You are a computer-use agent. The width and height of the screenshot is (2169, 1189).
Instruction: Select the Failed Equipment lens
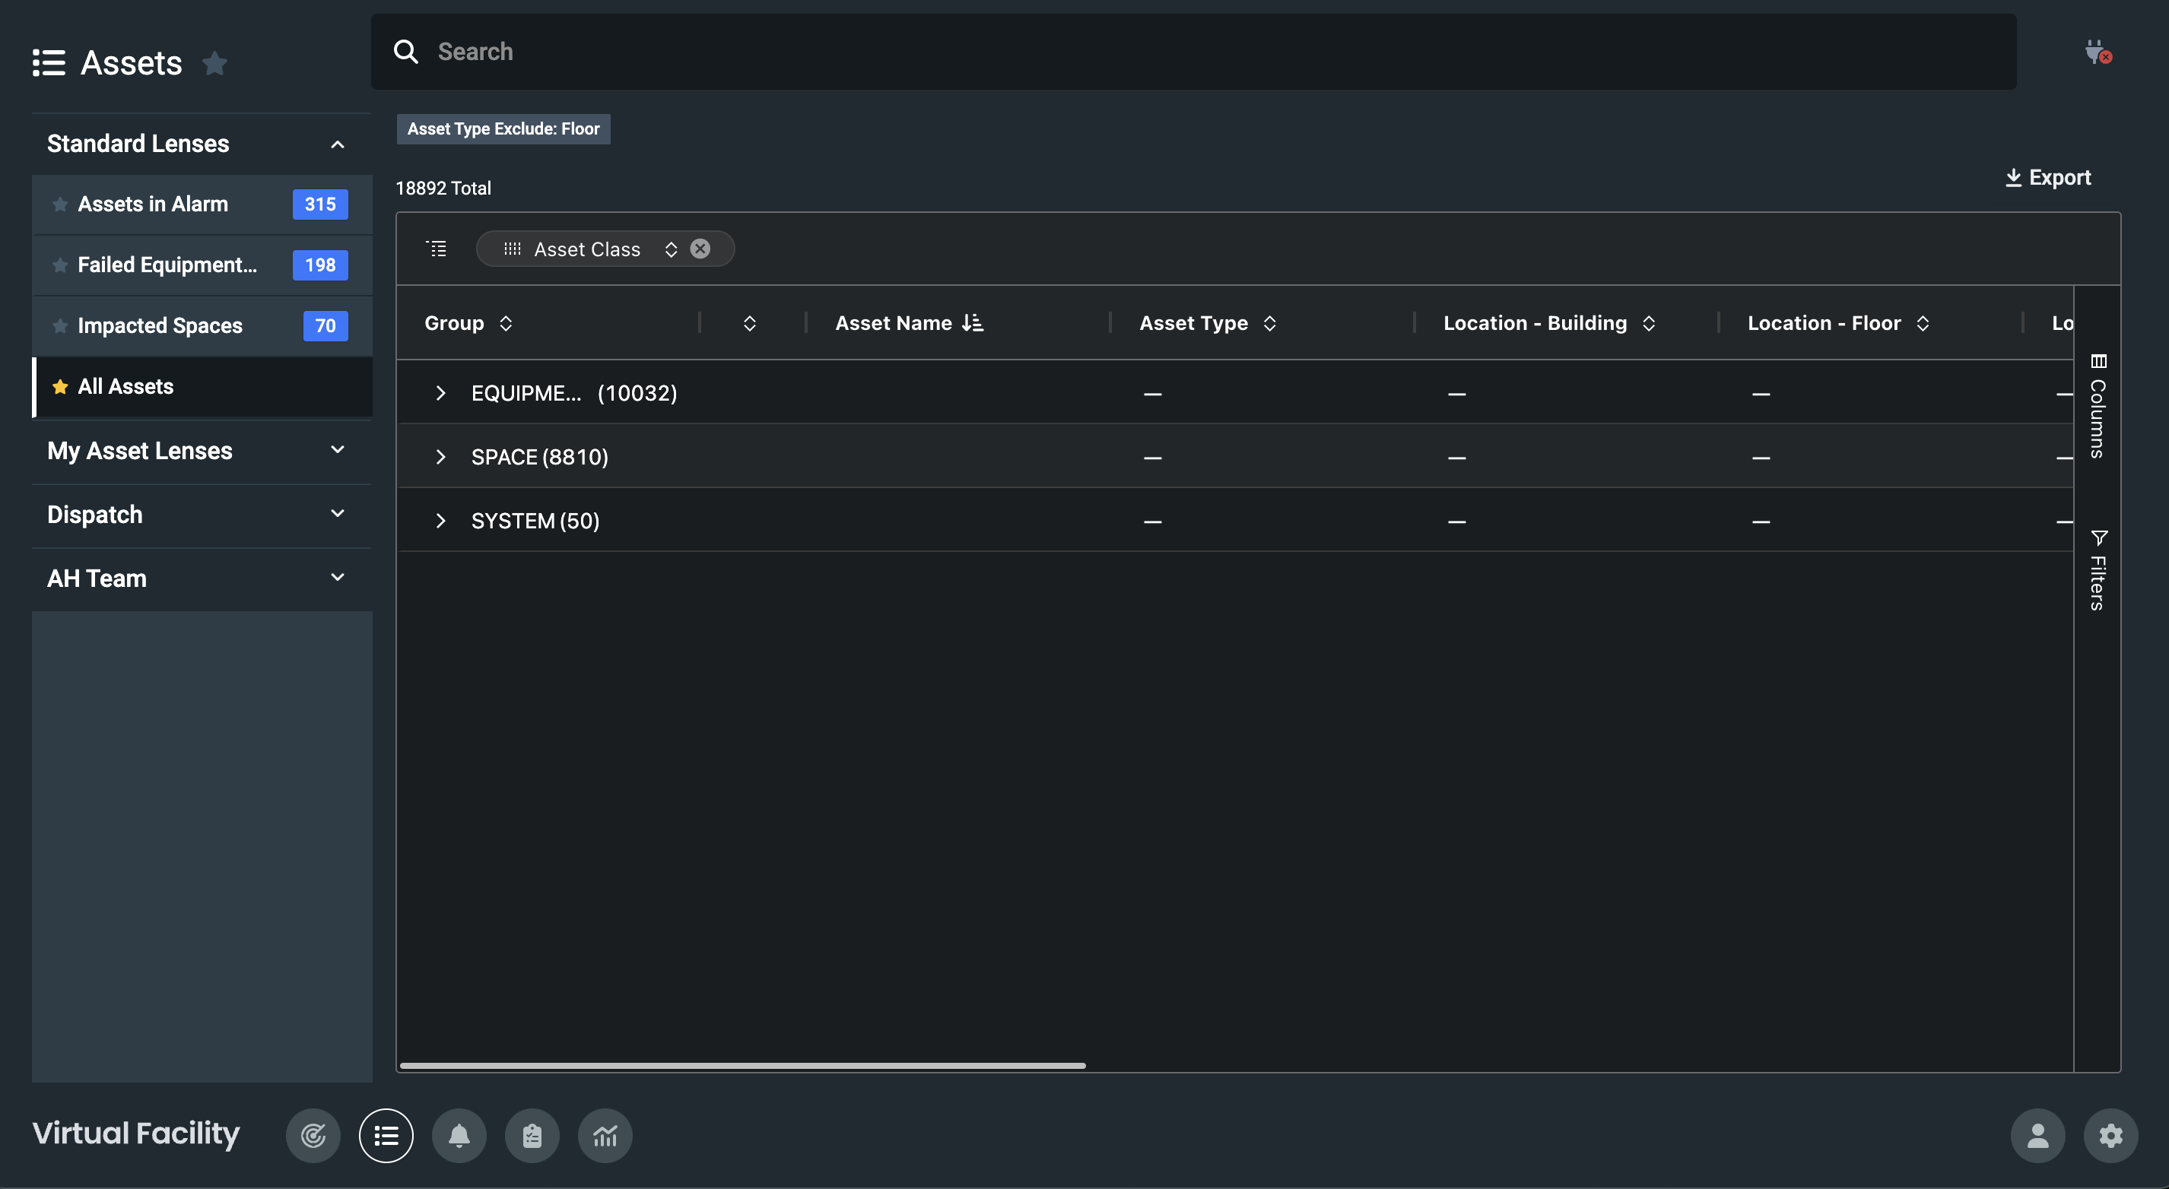tap(167, 265)
